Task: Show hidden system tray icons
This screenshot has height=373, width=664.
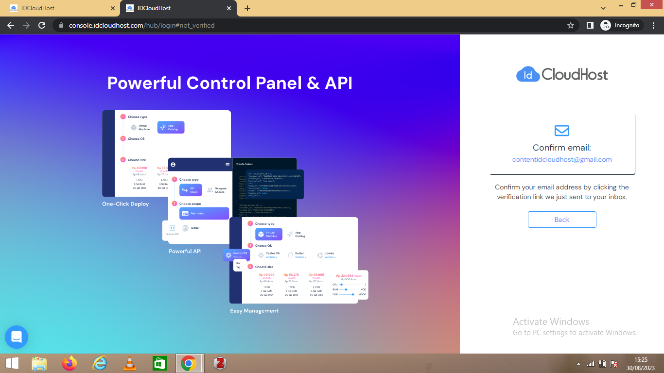Action: point(578,363)
